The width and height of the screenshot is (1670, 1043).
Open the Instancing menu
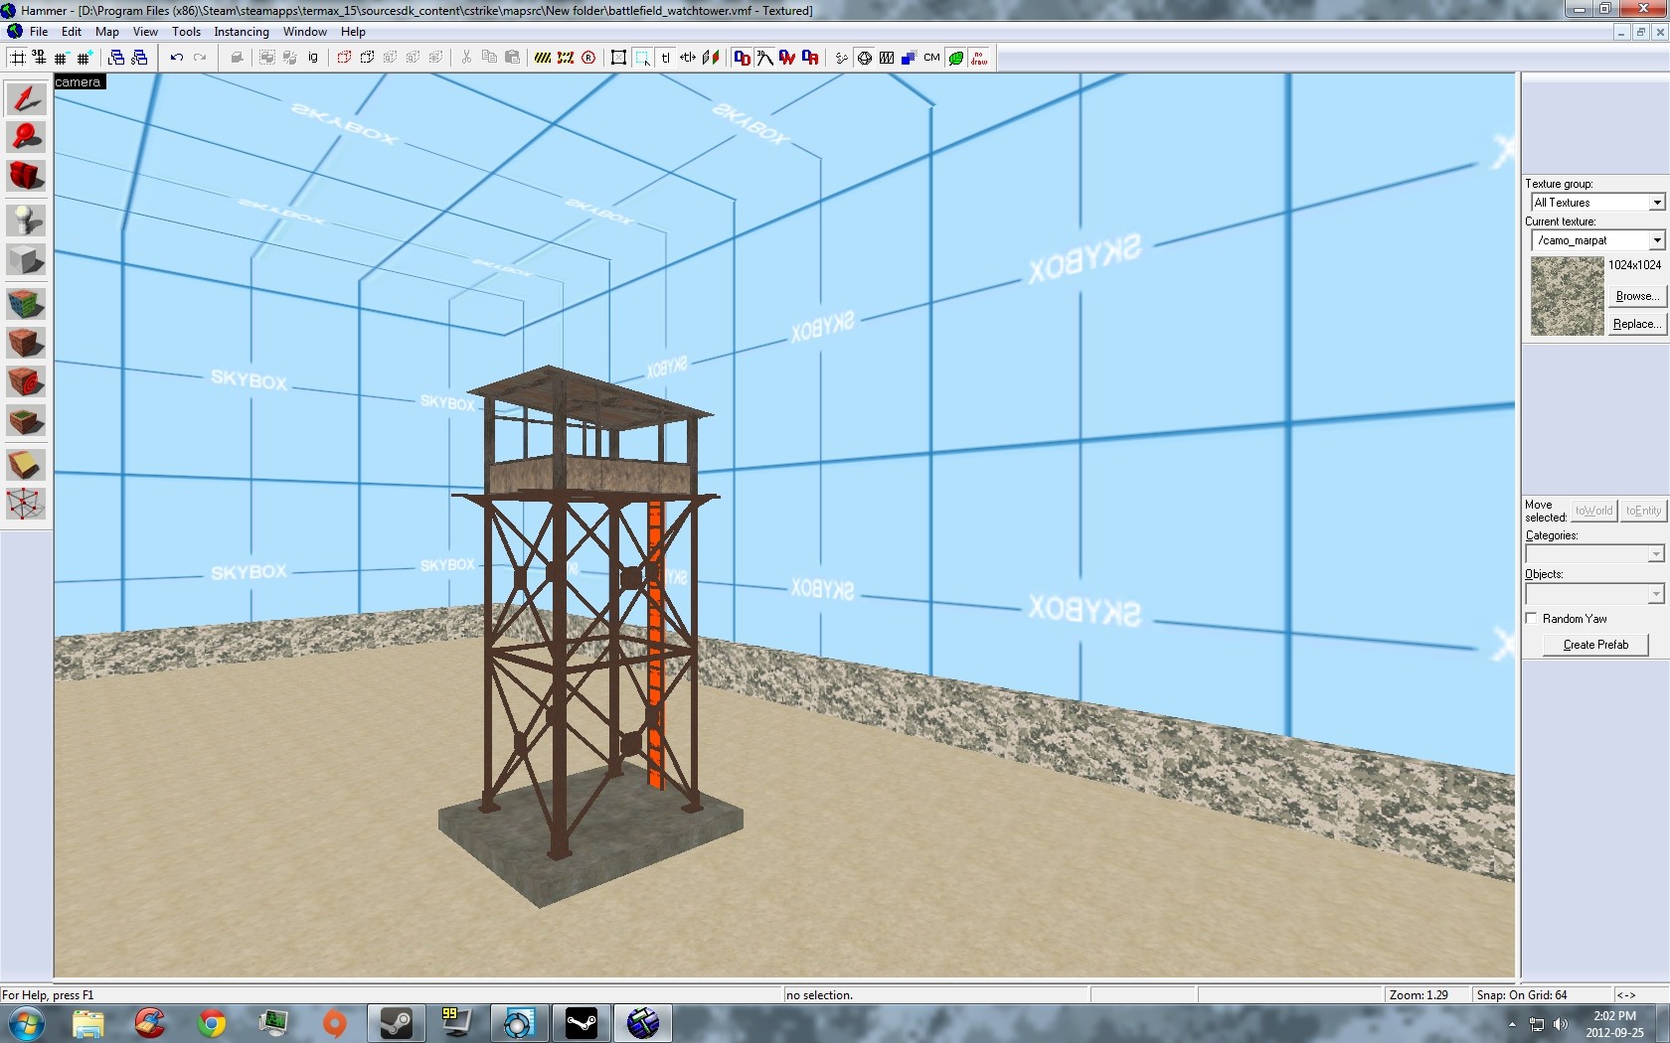pos(241,32)
